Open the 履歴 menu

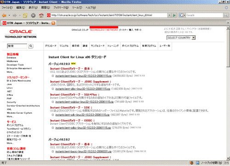tap(46, 7)
